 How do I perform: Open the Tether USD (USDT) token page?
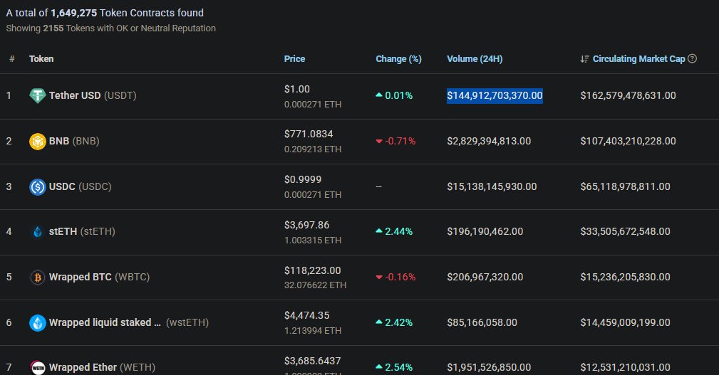click(x=93, y=95)
